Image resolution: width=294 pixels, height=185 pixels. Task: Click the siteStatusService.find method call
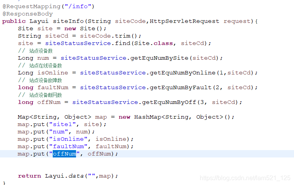click(88, 43)
